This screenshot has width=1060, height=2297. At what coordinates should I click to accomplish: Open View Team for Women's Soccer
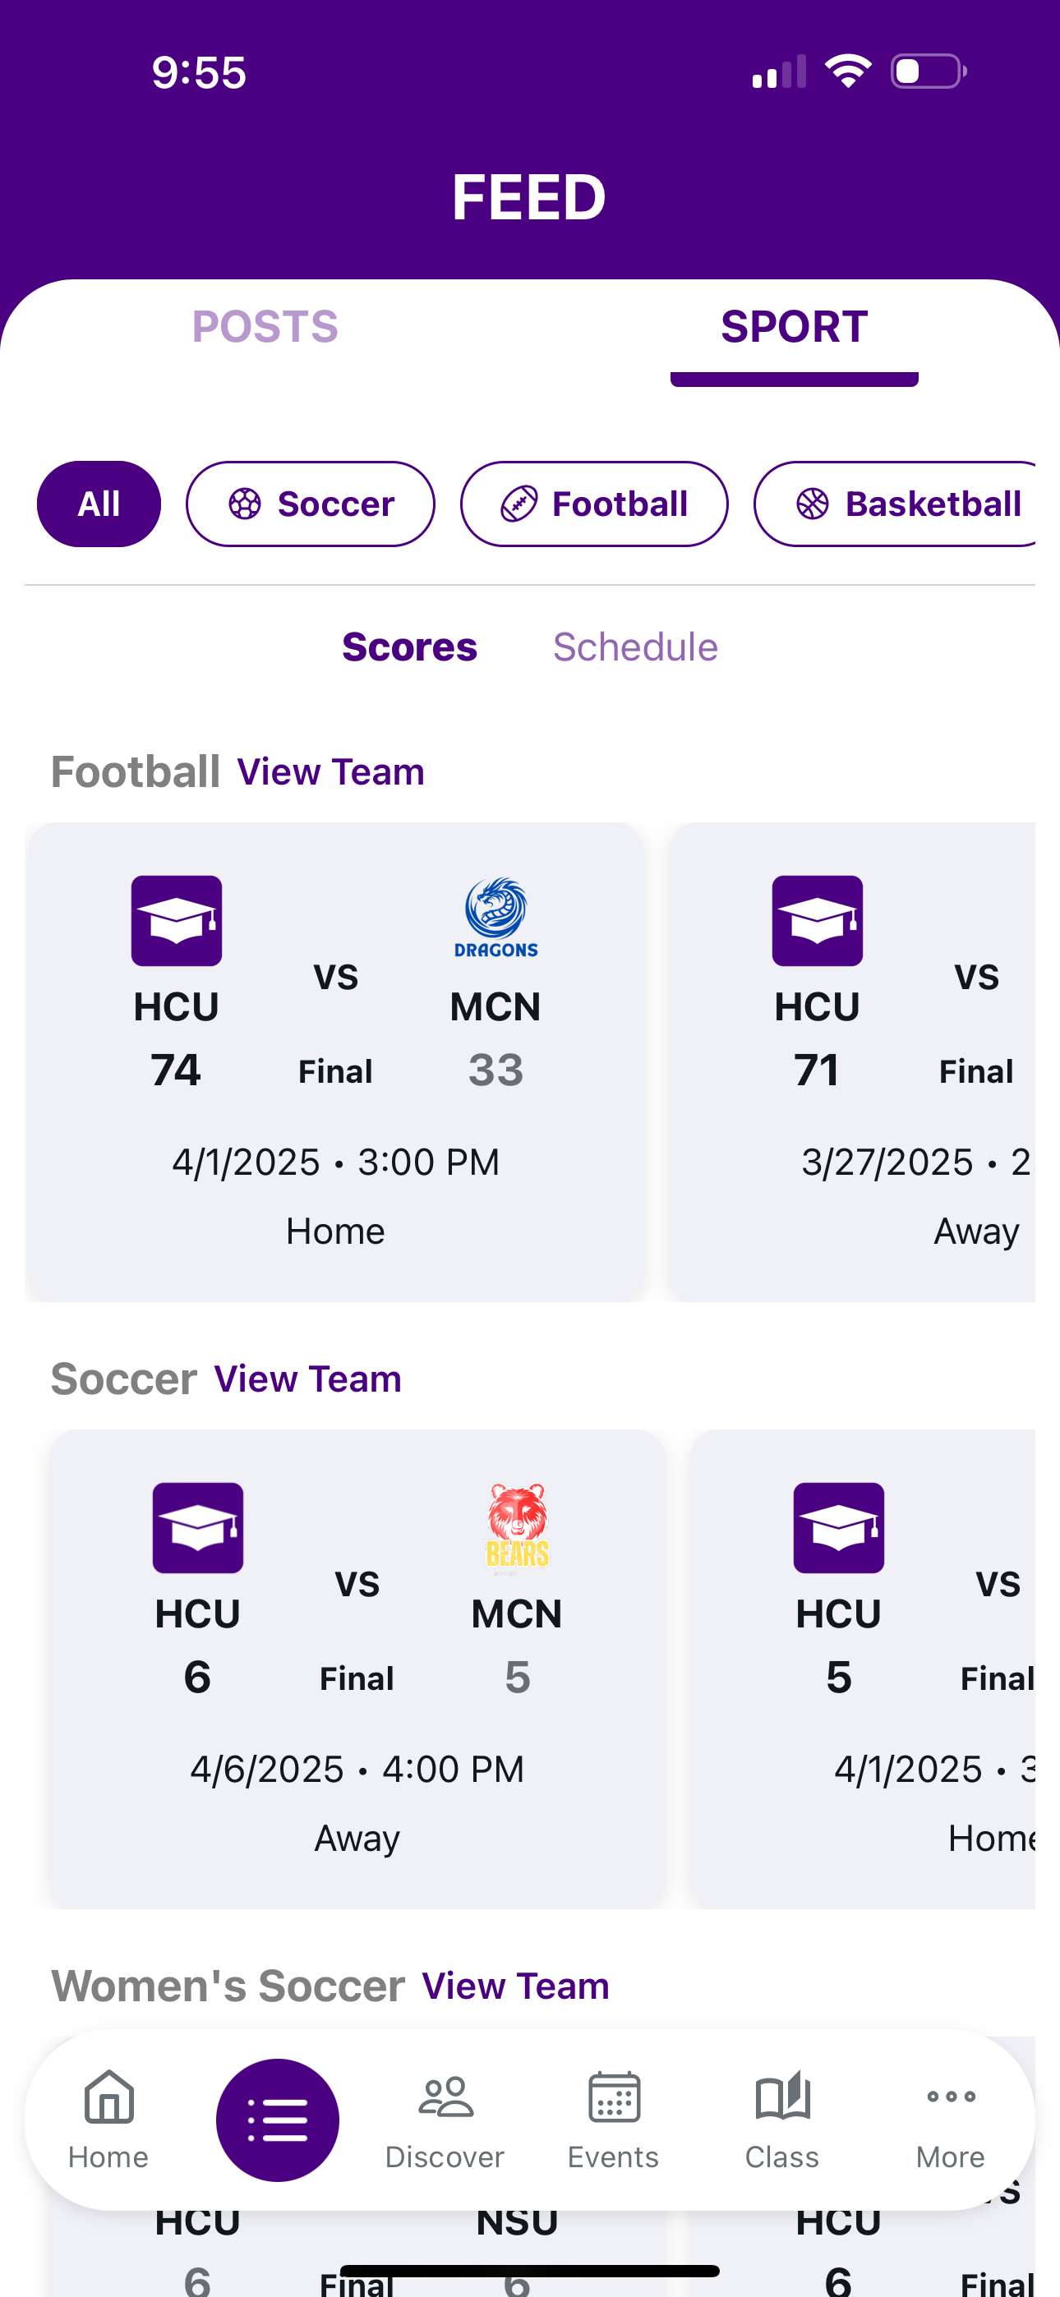pos(515,1986)
